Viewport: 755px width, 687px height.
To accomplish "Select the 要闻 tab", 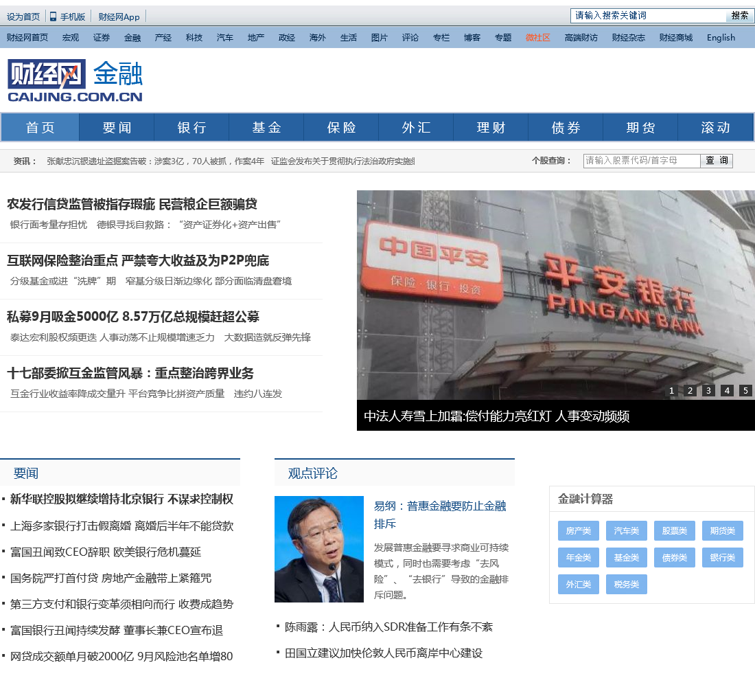I will [117, 127].
